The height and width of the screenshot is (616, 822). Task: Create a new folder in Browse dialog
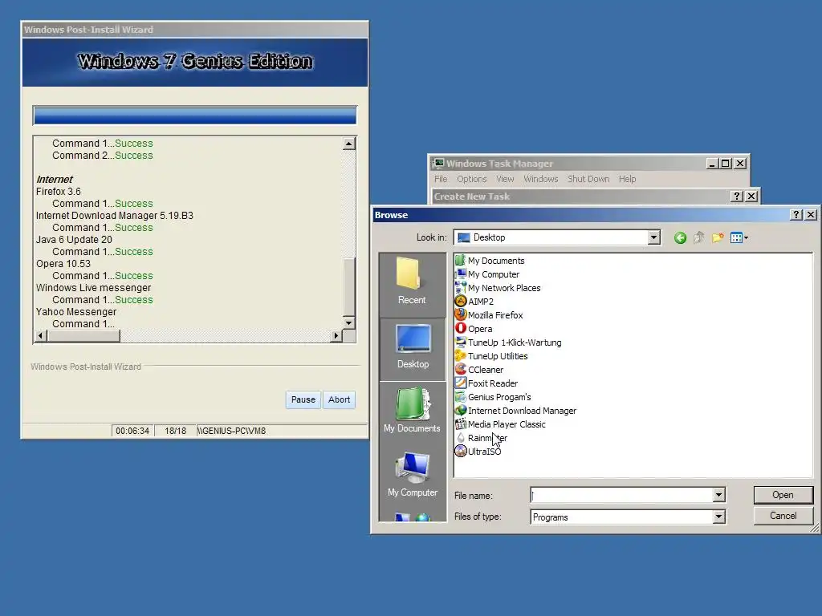718,237
